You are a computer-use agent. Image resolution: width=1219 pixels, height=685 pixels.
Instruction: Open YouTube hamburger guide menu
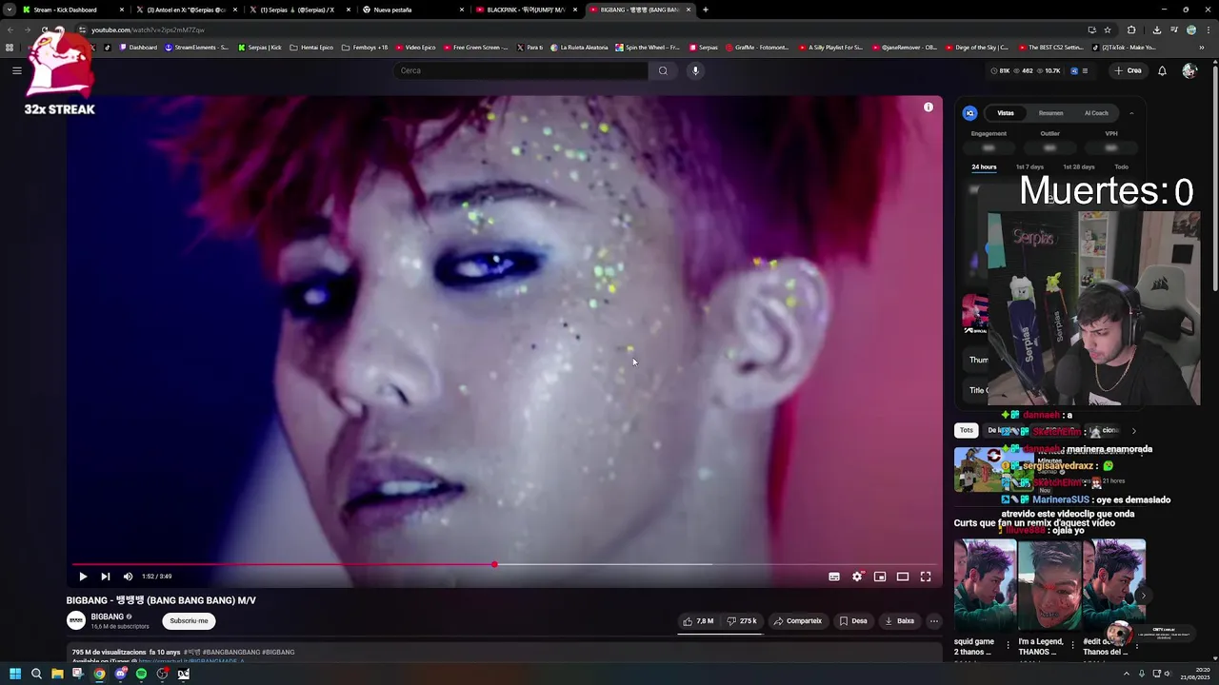[17, 70]
